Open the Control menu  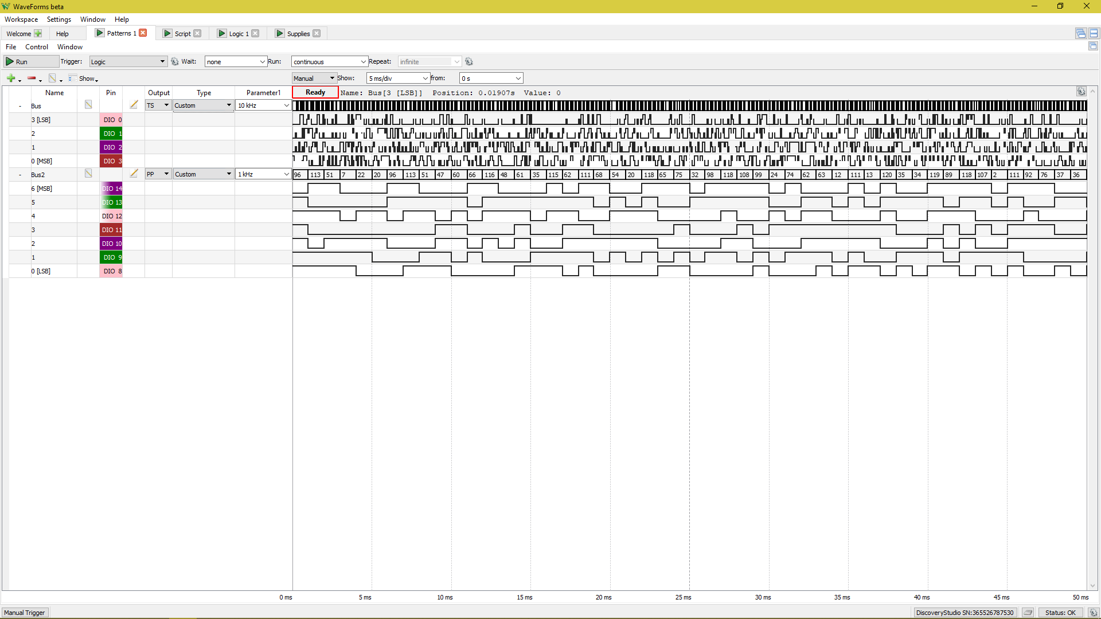click(x=37, y=47)
